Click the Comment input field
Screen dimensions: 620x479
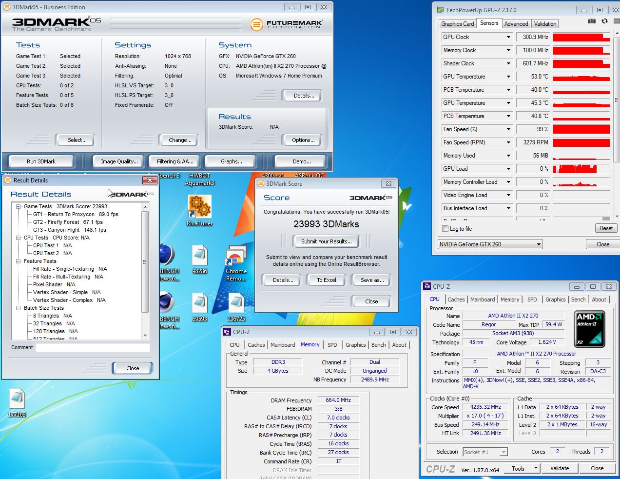click(x=93, y=347)
